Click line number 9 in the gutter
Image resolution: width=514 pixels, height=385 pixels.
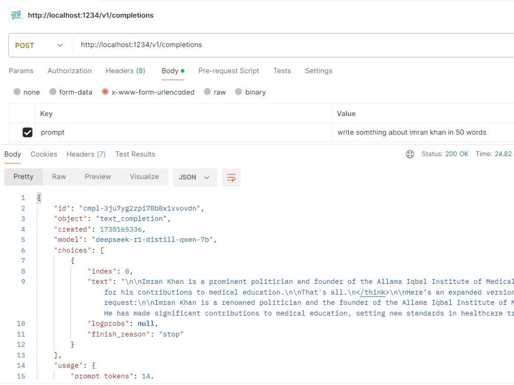(x=23, y=281)
